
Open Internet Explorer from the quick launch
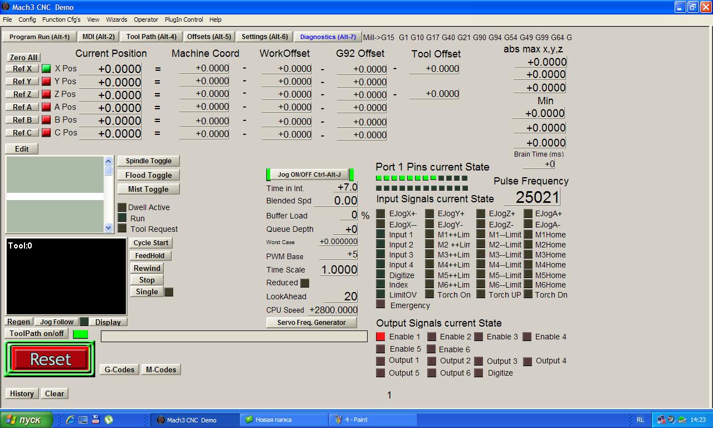coord(70,420)
